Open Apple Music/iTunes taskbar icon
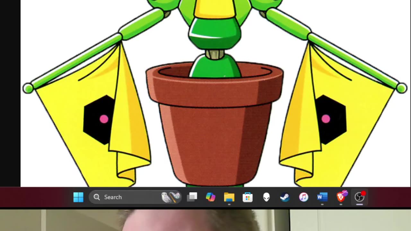Screen dimensions: 411x231 [x=303, y=197]
